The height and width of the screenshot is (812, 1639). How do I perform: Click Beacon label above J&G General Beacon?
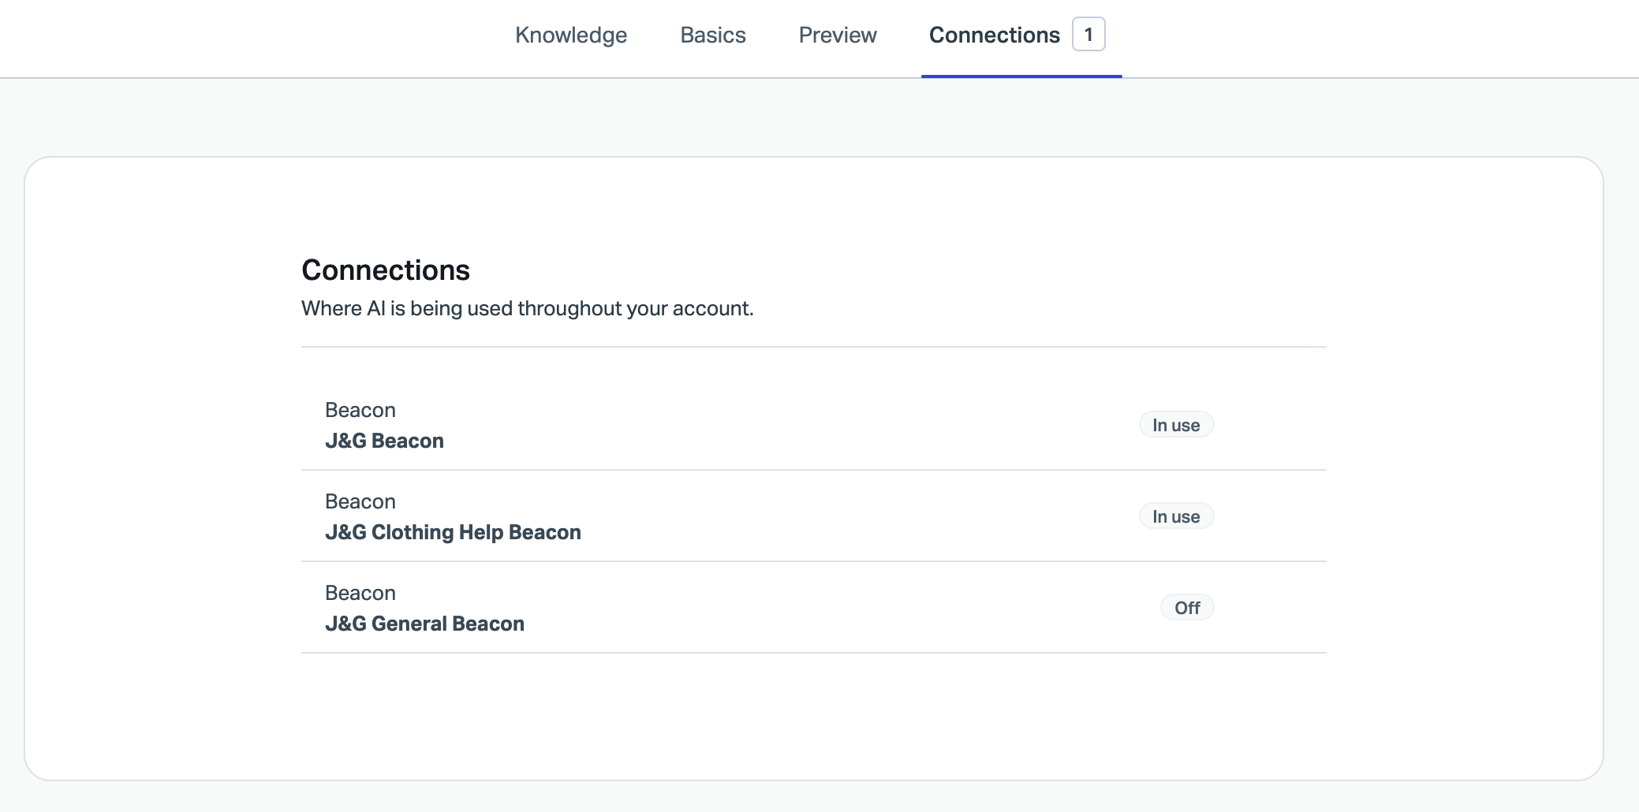(x=360, y=593)
